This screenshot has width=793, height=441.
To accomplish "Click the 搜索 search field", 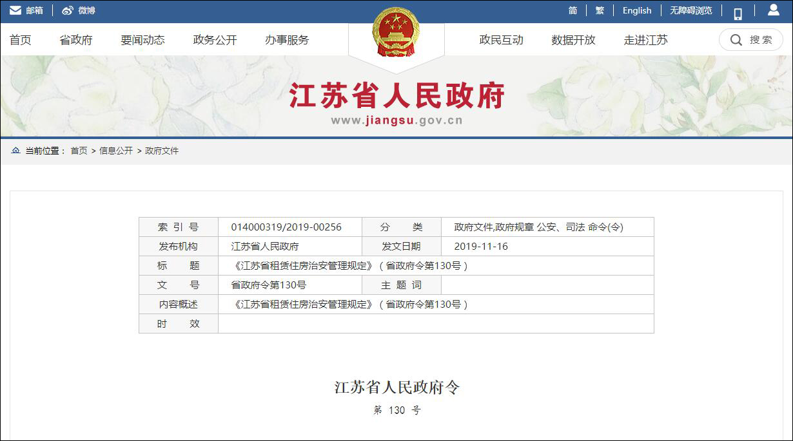I will (751, 40).
